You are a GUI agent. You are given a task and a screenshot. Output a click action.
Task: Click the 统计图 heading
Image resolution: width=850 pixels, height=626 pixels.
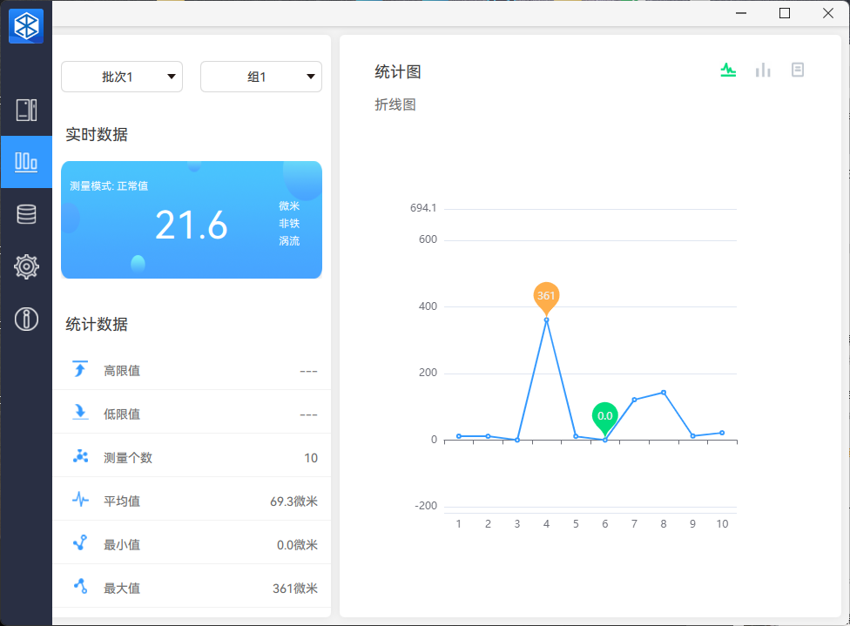point(398,71)
